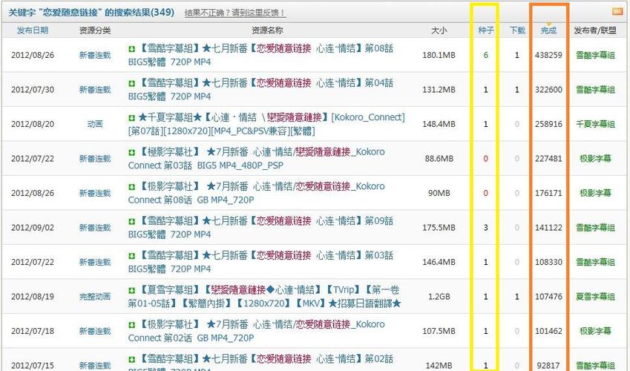Click the size value 1.2GB
630x371 pixels.
(x=439, y=297)
